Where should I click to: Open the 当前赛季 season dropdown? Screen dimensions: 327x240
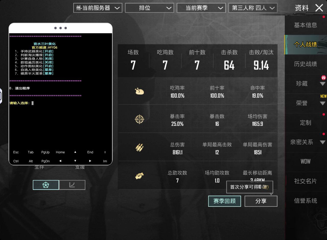[201, 8]
